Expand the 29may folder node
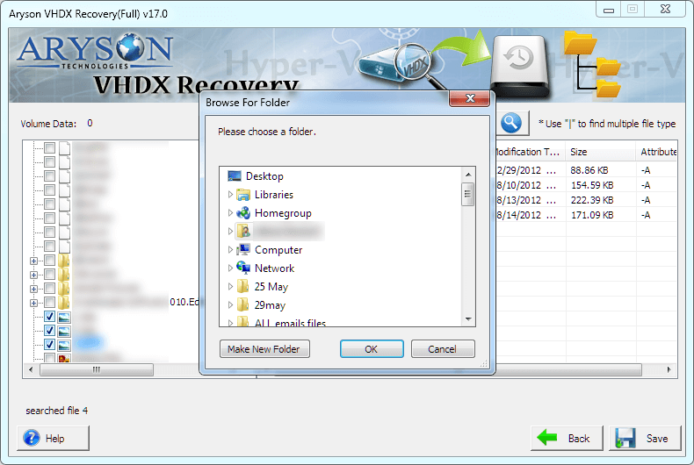 click(x=230, y=305)
